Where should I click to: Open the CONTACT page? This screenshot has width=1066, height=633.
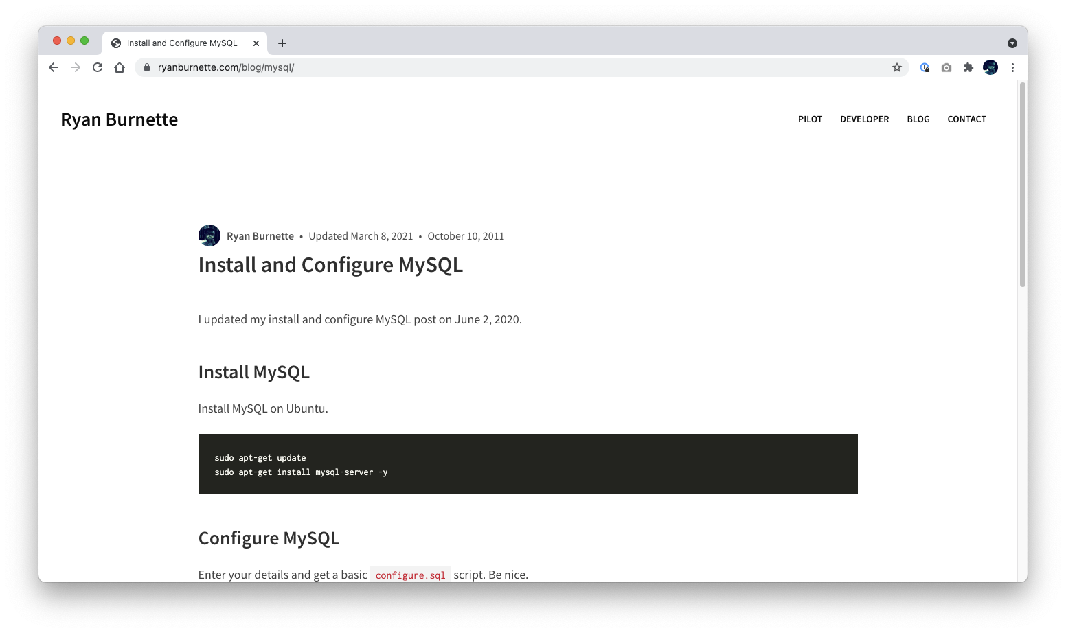click(x=966, y=119)
